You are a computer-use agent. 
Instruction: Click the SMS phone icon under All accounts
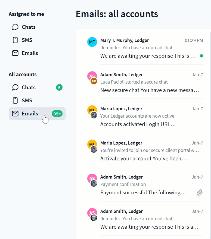pos(15,100)
